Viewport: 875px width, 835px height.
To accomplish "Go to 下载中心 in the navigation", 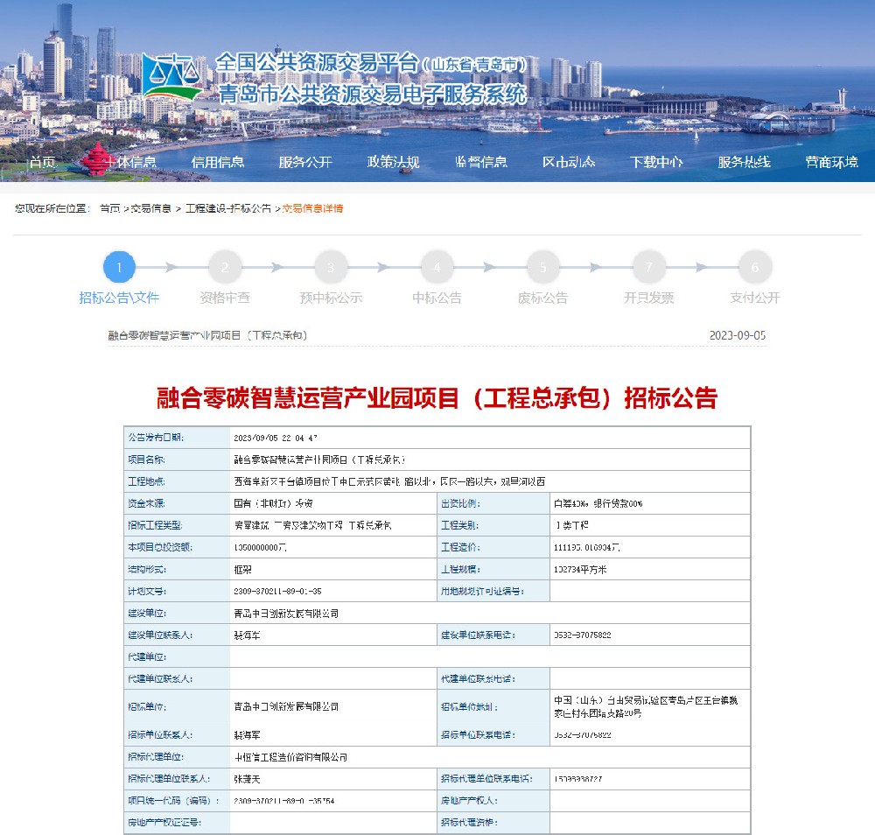I will (x=656, y=162).
